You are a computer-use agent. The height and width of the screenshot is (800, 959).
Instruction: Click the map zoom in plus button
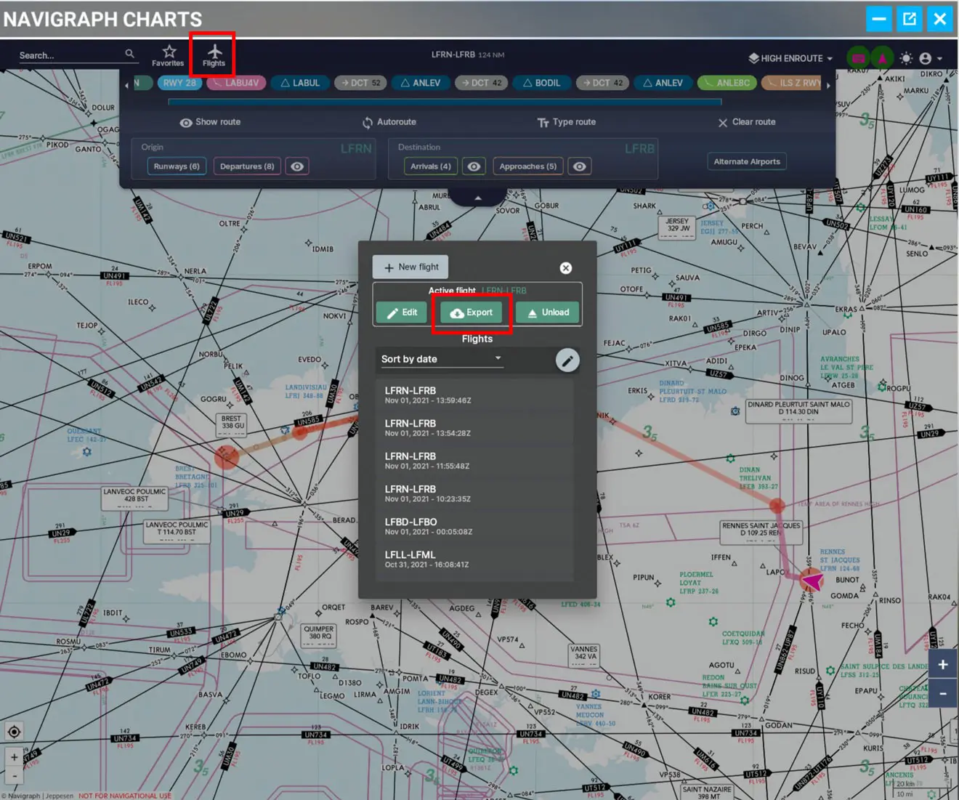(942, 665)
